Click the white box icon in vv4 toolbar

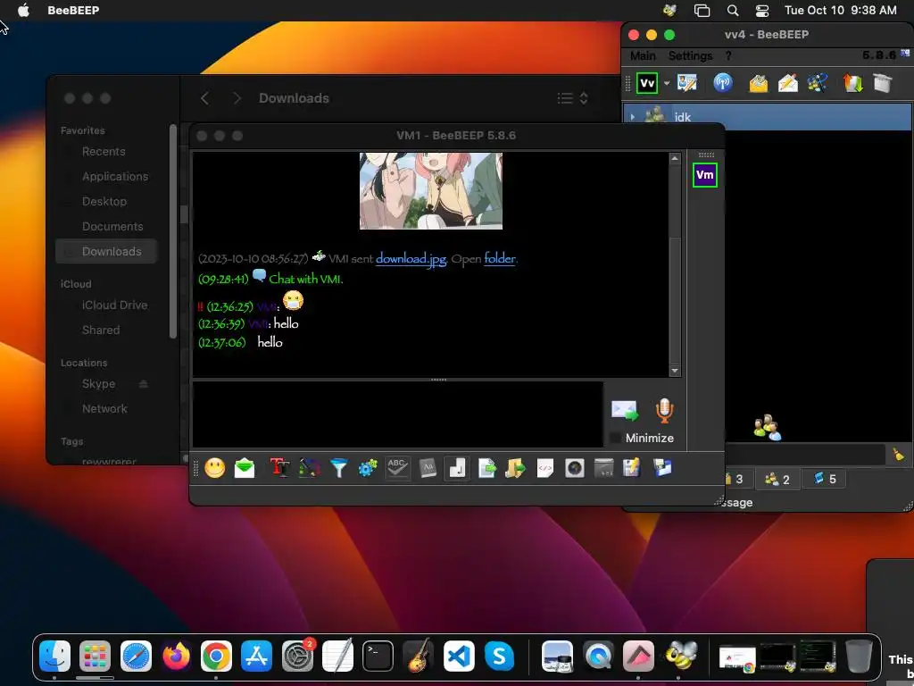pyautogui.click(x=883, y=83)
